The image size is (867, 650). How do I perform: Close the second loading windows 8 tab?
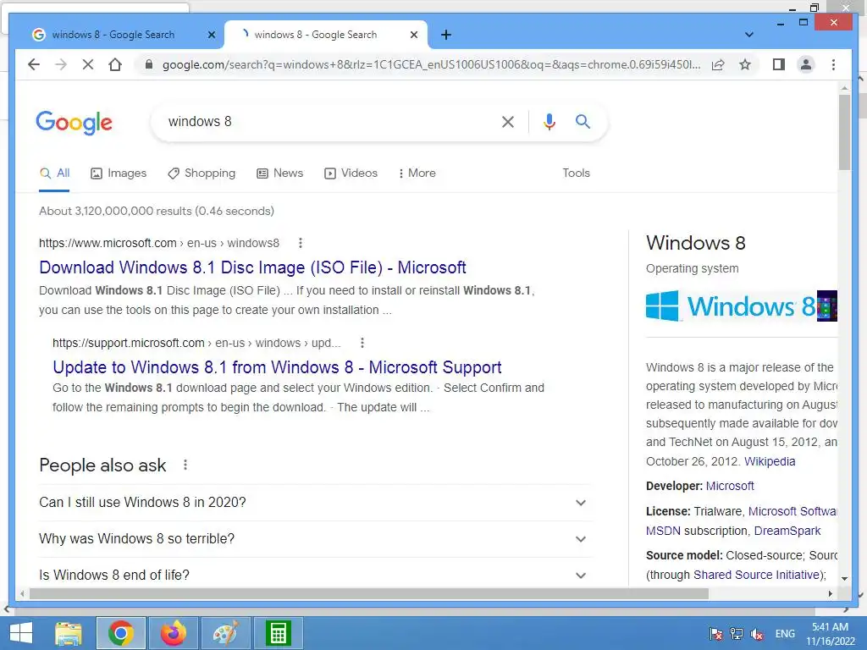[413, 35]
